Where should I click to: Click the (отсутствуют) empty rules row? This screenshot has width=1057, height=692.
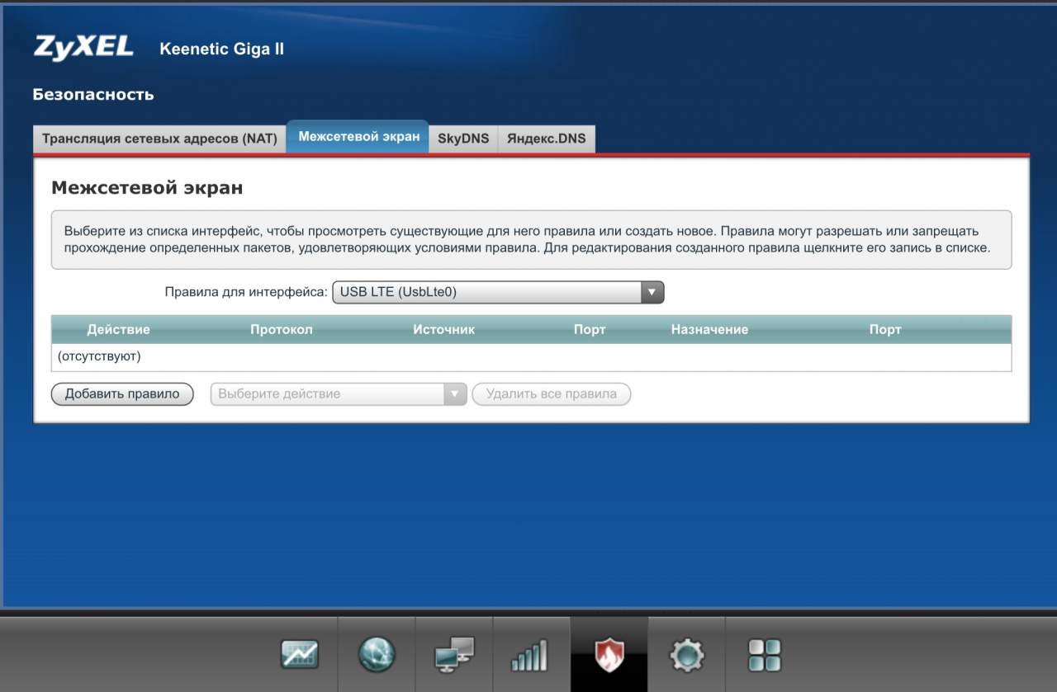[x=531, y=357]
